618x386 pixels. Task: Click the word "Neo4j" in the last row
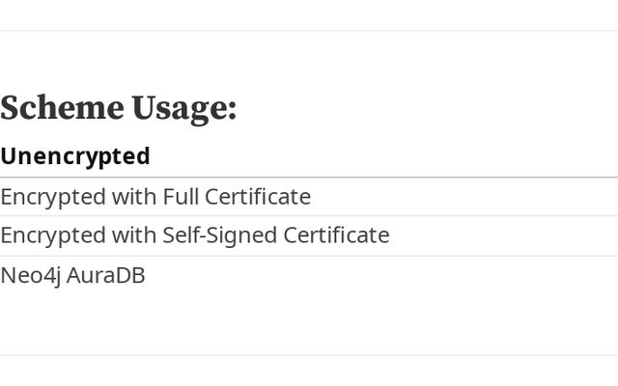(x=30, y=276)
